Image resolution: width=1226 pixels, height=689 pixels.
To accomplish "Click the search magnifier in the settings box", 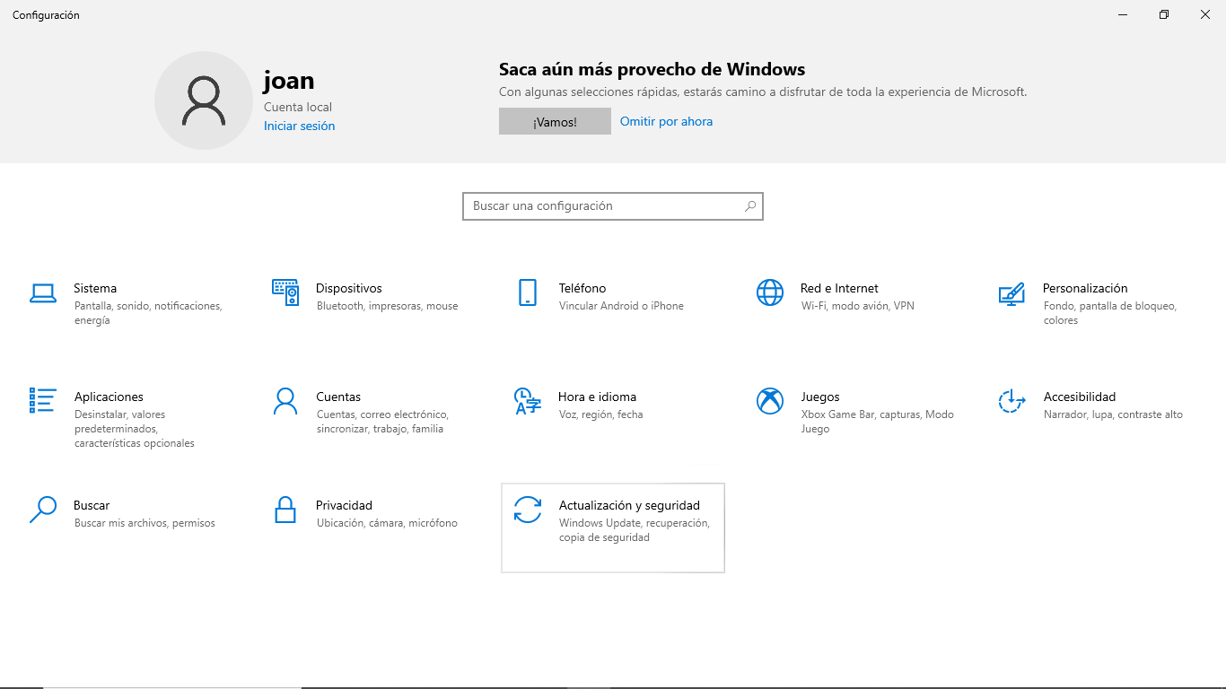I will coord(750,206).
